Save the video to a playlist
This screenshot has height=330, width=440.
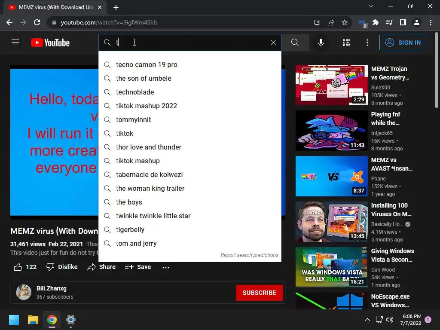138,267
